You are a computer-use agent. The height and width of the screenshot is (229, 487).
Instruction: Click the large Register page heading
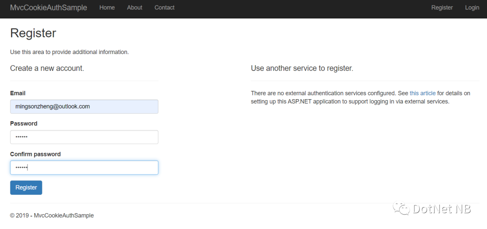pos(33,33)
